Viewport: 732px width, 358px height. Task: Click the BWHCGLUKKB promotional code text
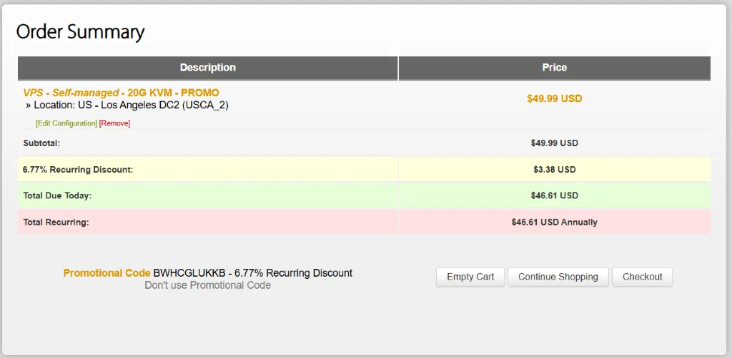tap(189, 273)
